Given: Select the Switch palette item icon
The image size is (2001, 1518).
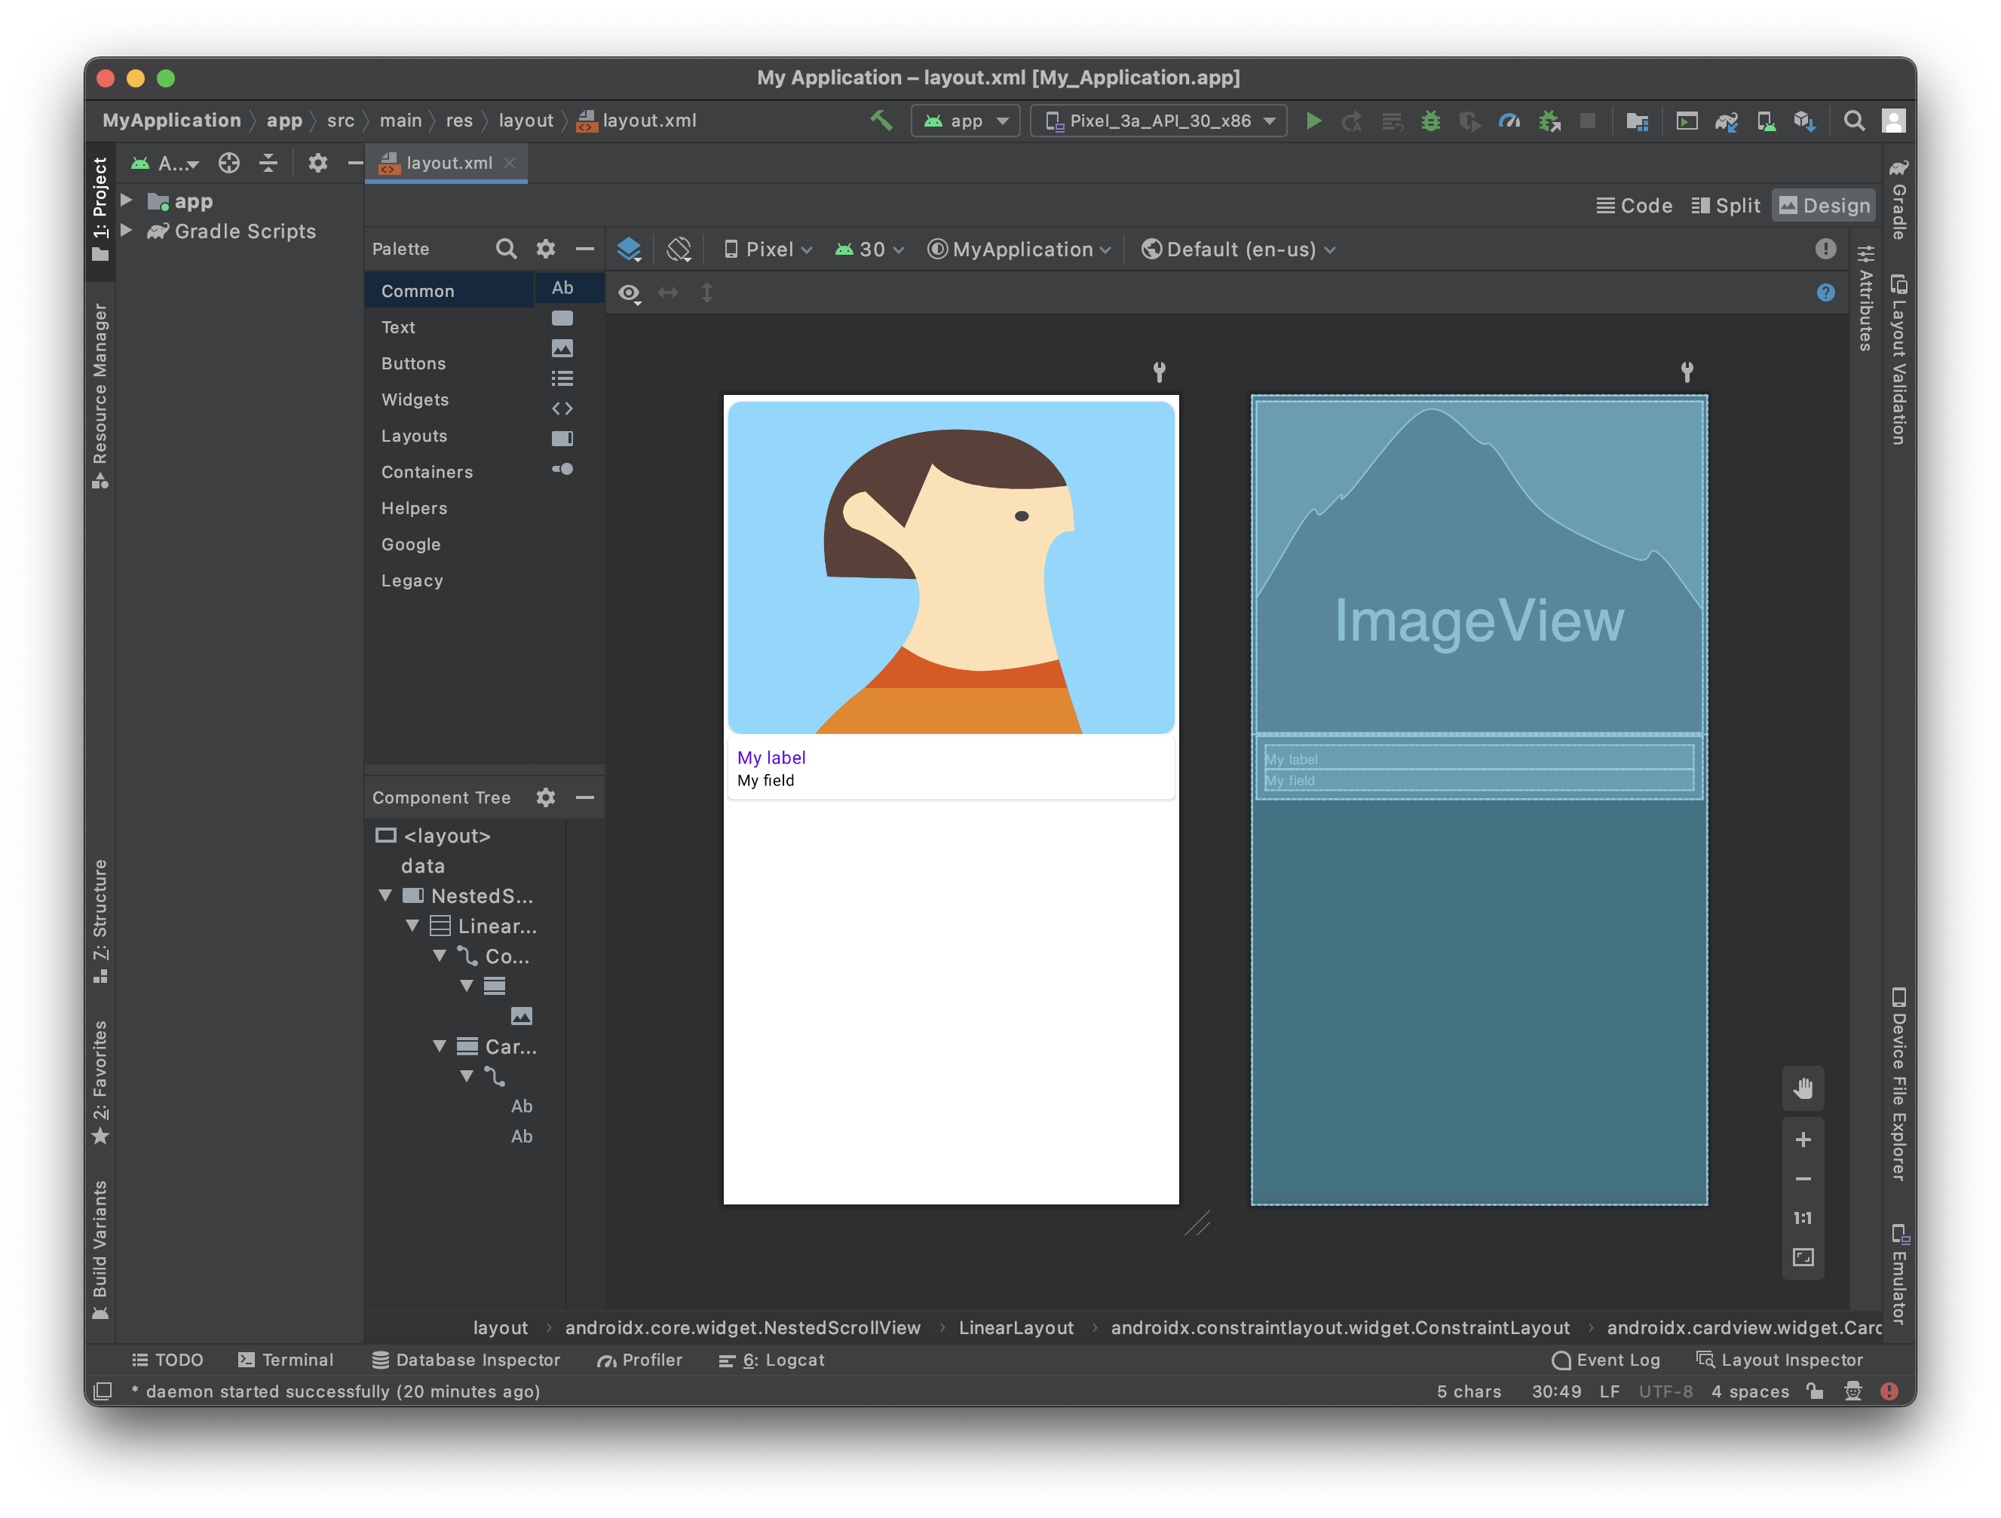Looking at the screenshot, I should (x=562, y=470).
